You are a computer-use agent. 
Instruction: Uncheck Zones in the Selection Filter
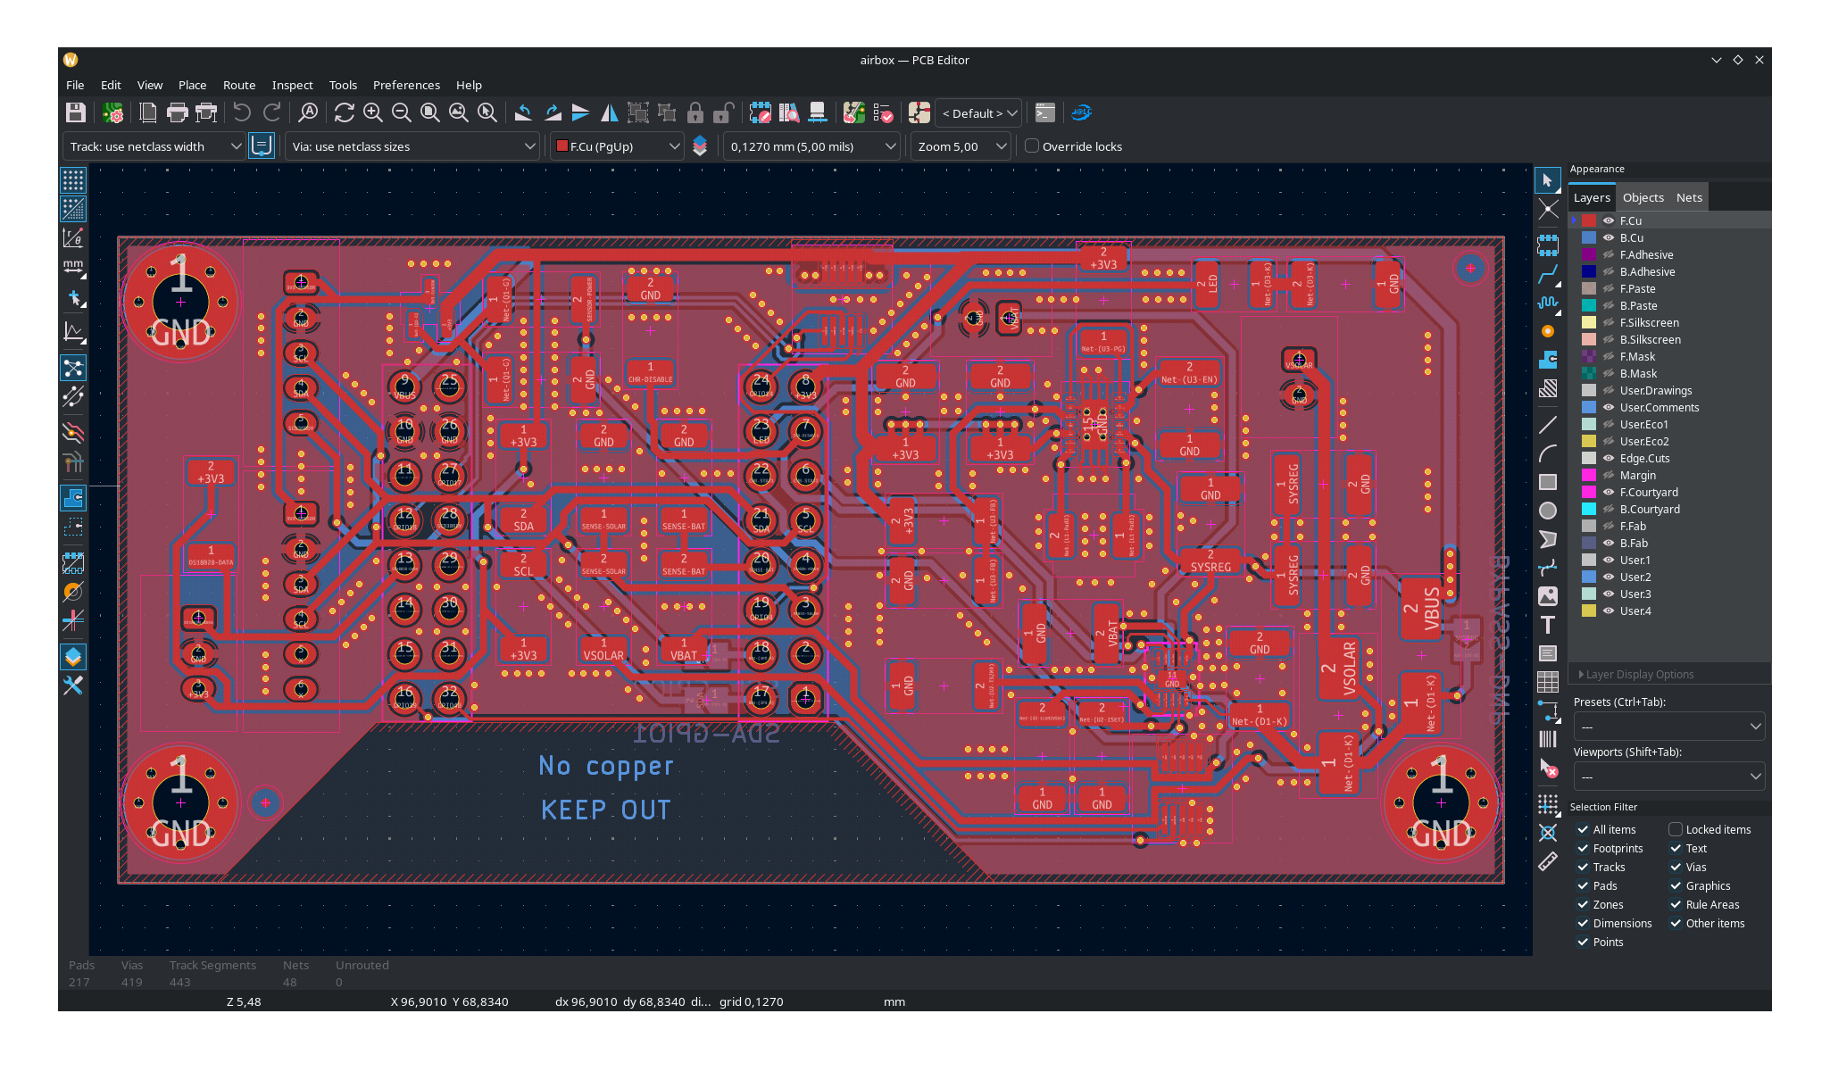coord(1583,904)
